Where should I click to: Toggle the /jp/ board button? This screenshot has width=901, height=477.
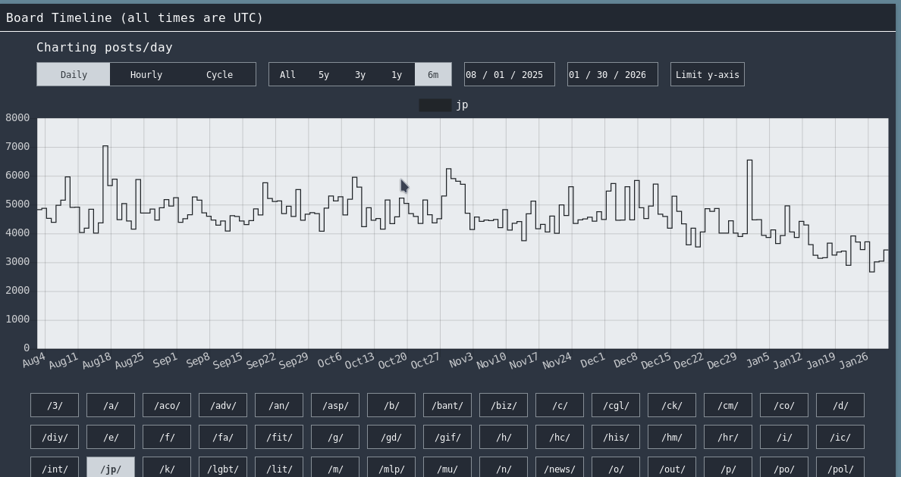pos(111,469)
